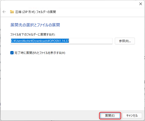Click the blue checkmark box next to 完了時
The image size is (145, 121).
point(12,53)
